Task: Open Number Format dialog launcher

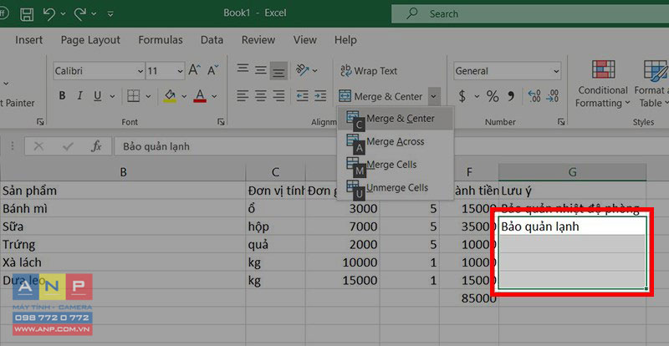Action: [x=561, y=122]
